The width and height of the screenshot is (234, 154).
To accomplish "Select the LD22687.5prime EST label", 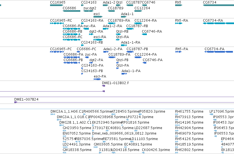I will pyautogui.click(x=148, y=128).
